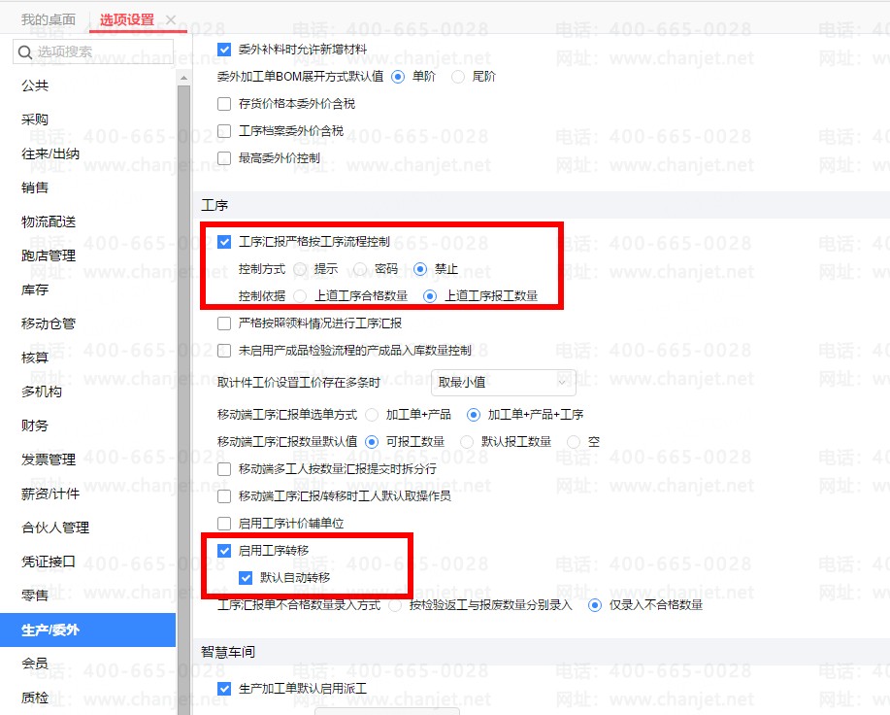This screenshot has height=715, width=890.
Task: Check 严格按照领料情况进行工序汇报
Action: [224, 323]
